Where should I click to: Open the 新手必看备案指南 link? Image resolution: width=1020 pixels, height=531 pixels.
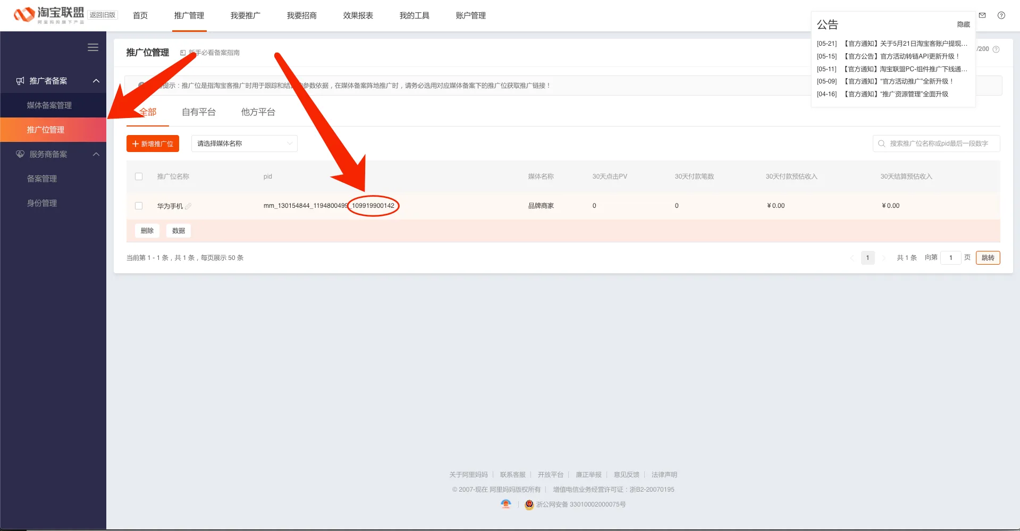click(x=210, y=53)
